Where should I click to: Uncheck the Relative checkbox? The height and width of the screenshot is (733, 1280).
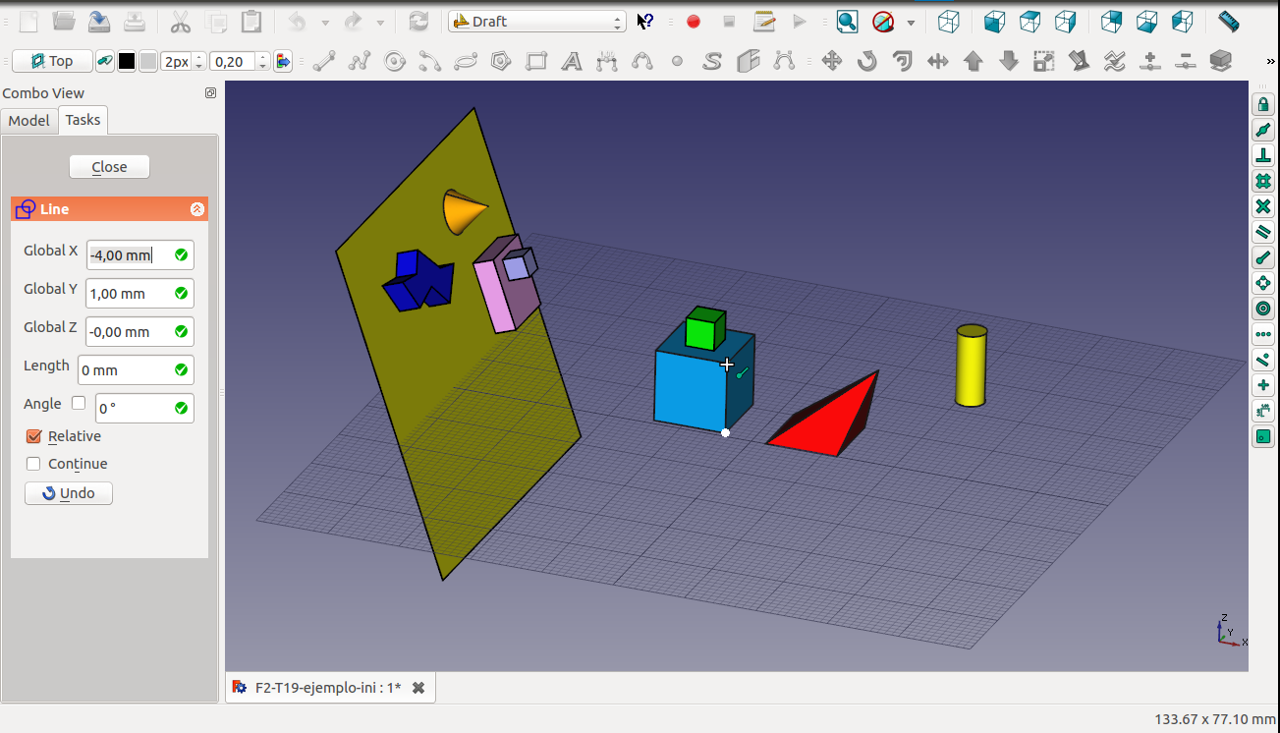coord(34,436)
